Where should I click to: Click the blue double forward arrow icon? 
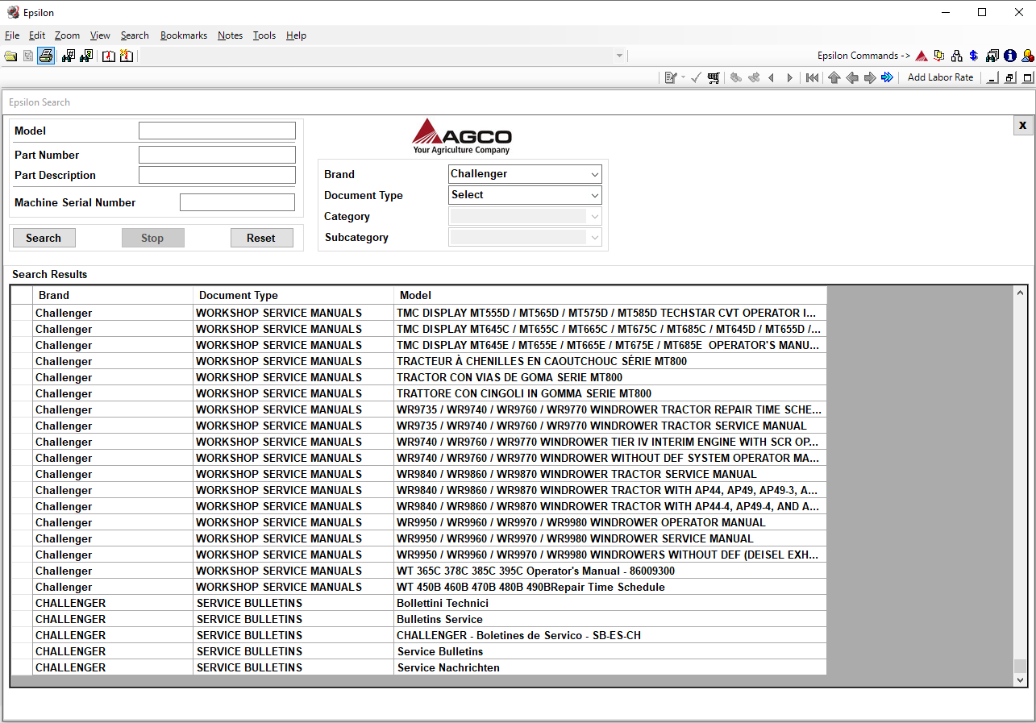point(888,77)
